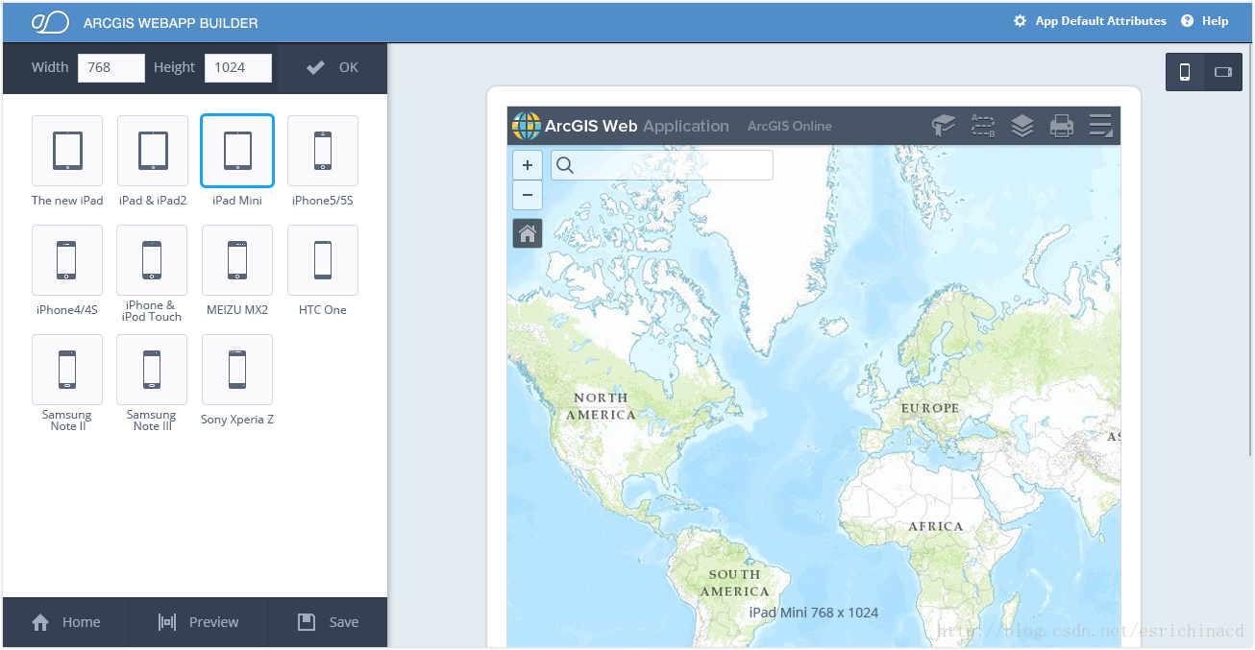The height and width of the screenshot is (650, 1255).
Task: Choose the iPhone4/4S device icon
Action: click(x=67, y=260)
